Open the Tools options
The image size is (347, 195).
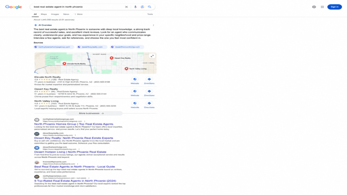150,14
